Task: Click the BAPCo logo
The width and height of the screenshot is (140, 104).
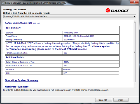Action: click(117, 10)
